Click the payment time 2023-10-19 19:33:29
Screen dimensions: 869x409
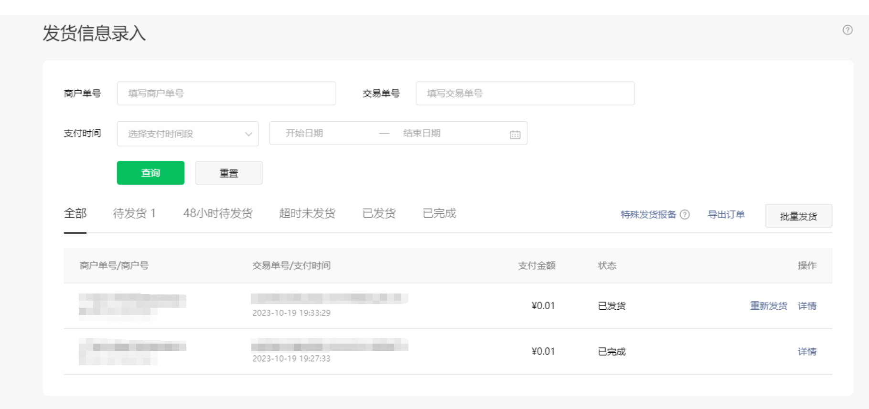291,313
